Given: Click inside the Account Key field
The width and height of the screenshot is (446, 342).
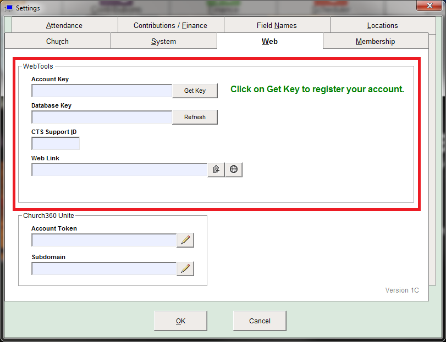Looking at the screenshot, I should [x=101, y=91].
